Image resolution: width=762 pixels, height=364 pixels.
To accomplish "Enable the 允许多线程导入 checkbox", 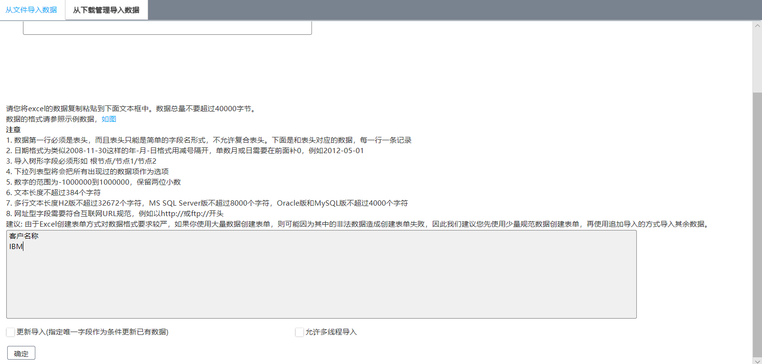I will click(x=300, y=332).
